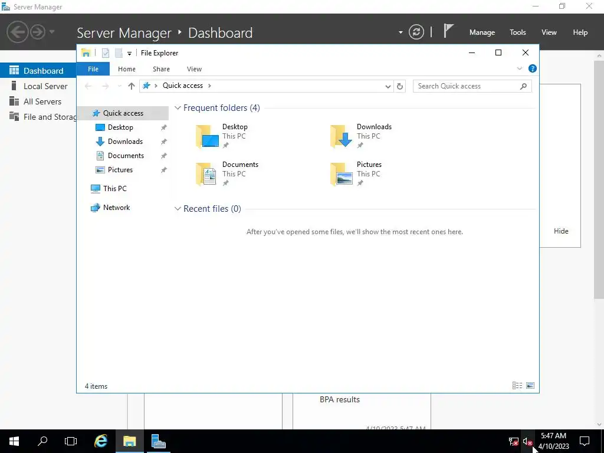Click the search magnifier in File Explorer
The image size is (604, 453).
coord(523,86)
